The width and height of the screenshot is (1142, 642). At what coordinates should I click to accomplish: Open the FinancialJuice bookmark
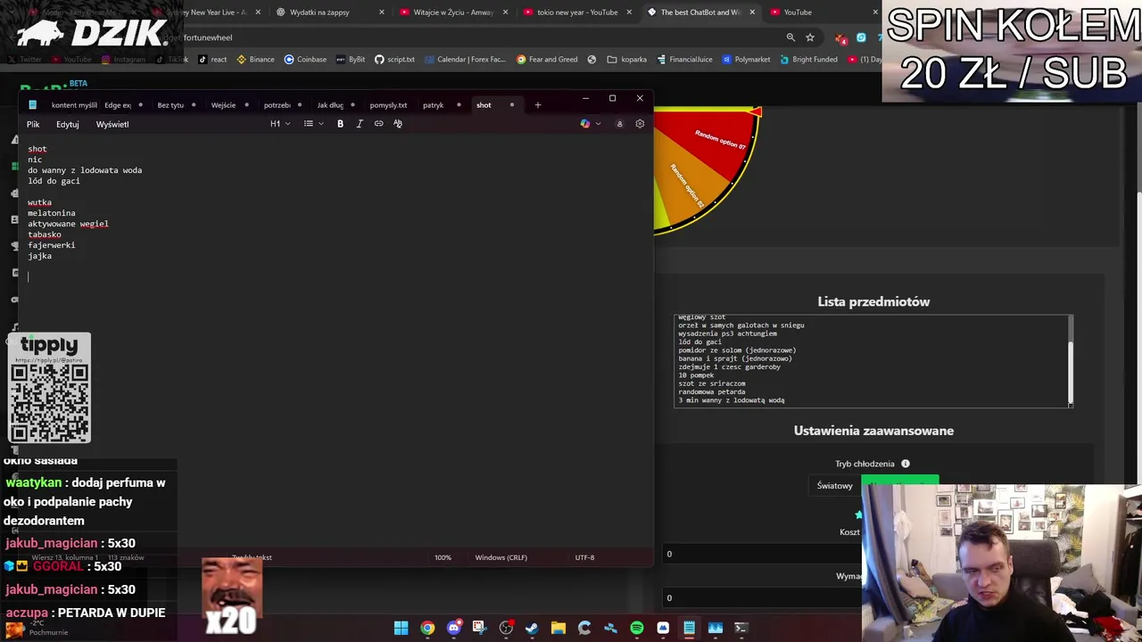point(684,60)
